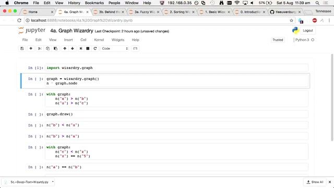Image resolution: width=334 pixels, height=188 pixels.
Task: View site information icon in address bar
Action: click(x=28, y=20)
